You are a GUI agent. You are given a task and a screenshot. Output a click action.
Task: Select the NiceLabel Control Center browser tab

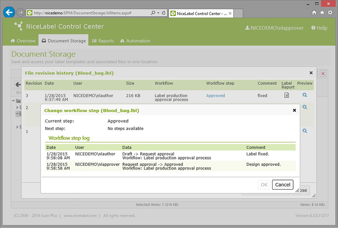201,14
